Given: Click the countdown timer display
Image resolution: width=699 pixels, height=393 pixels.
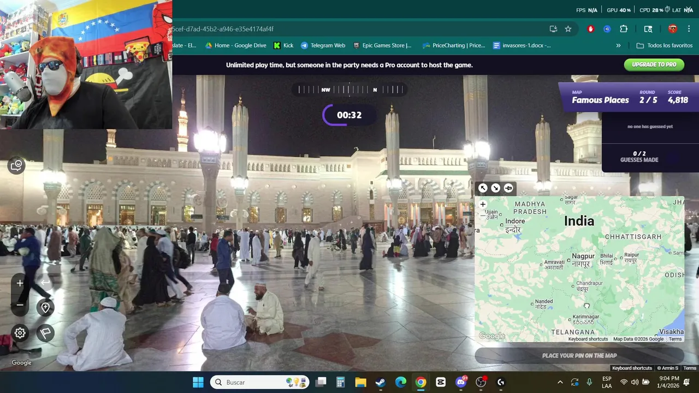Looking at the screenshot, I should (349, 115).
